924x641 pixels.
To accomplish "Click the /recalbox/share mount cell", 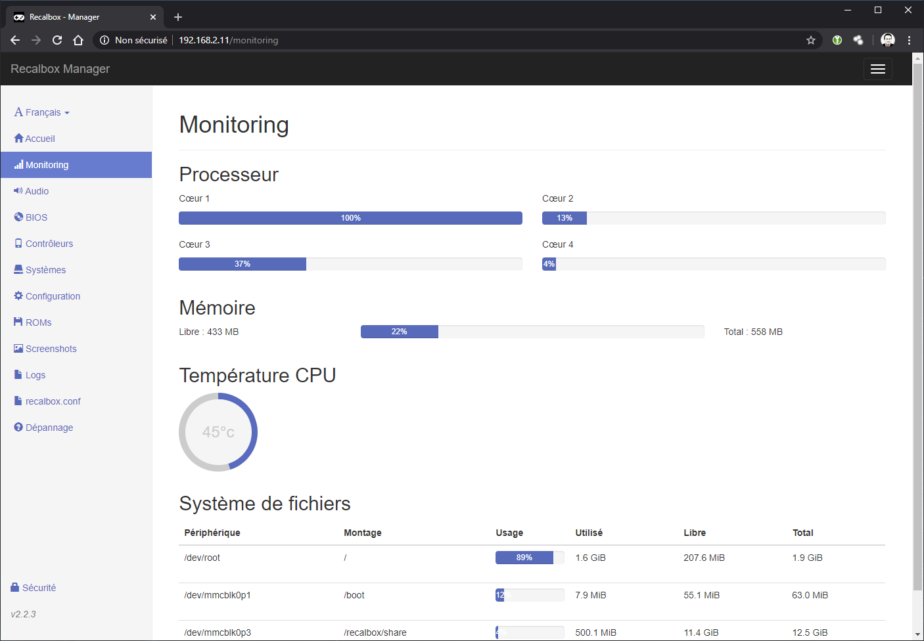I will pyautogui.click(x=375, y=632).
